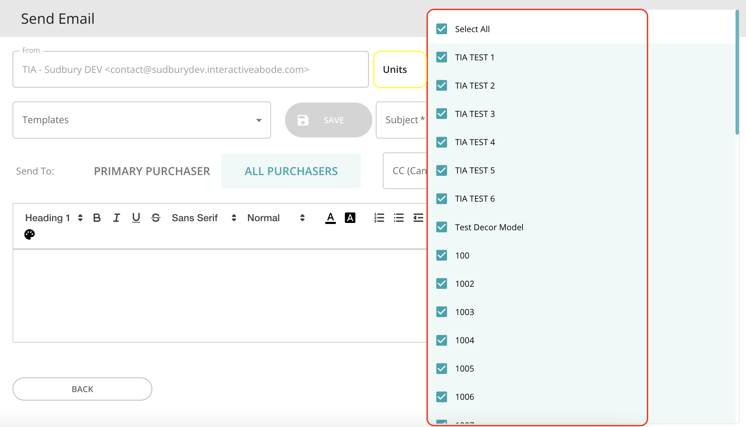Open the text color picker
The width and height of the screenshot is (746, 427).
[x=330, y=218]
